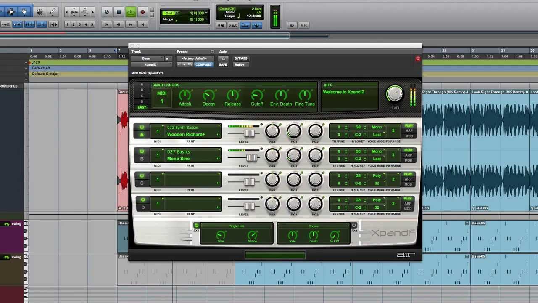538x303 pixels.
Task: Select Smart Knobs part A tab
Action: pyautogui.click(x=142, y=84)
